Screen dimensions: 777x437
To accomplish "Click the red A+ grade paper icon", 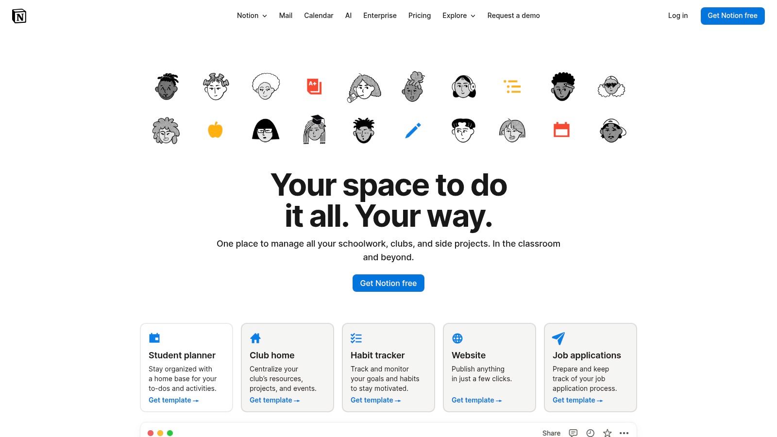I will 314,86.
